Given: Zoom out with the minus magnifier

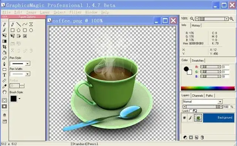Looking at the screenshot, I should [192, 19].
